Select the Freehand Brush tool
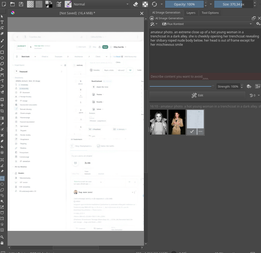Viewport: 261px width, 253px height. [2, 41]
